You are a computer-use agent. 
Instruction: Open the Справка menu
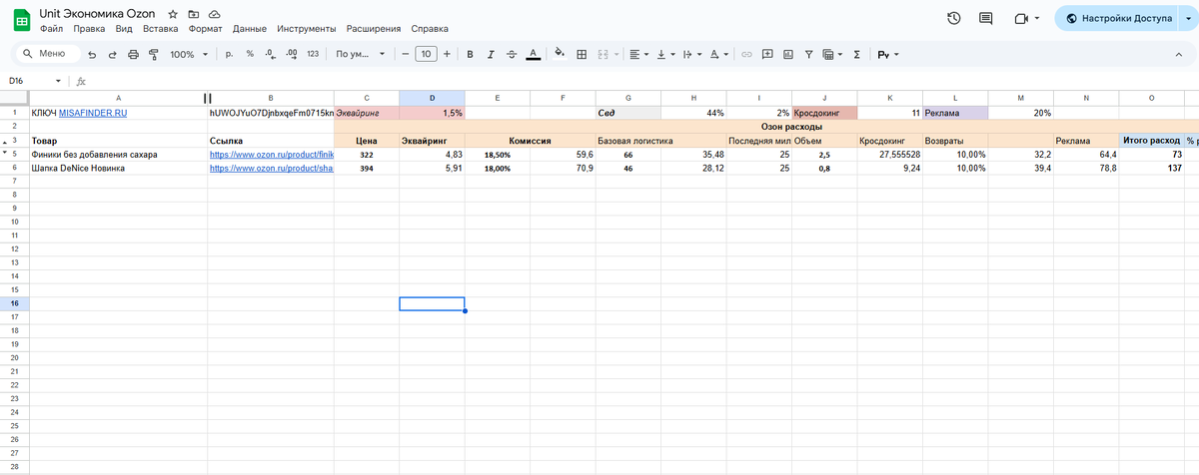(x=430, y=29)
